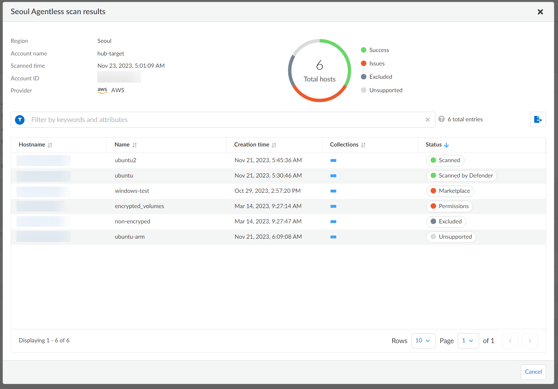This screenshot has width=558, height=389.
Task: Go to next page arrow
Action: point(530,341)
